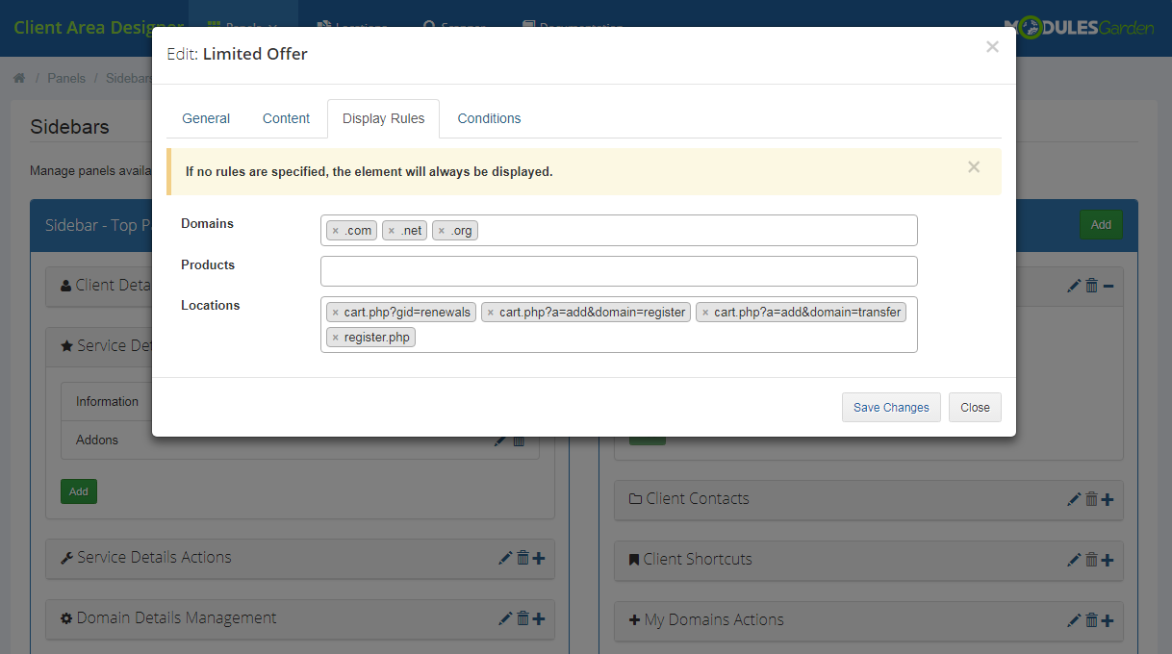Remove the .net domain tag
The height and width of the screenshot is (654, 1172).
click(391, 231)
